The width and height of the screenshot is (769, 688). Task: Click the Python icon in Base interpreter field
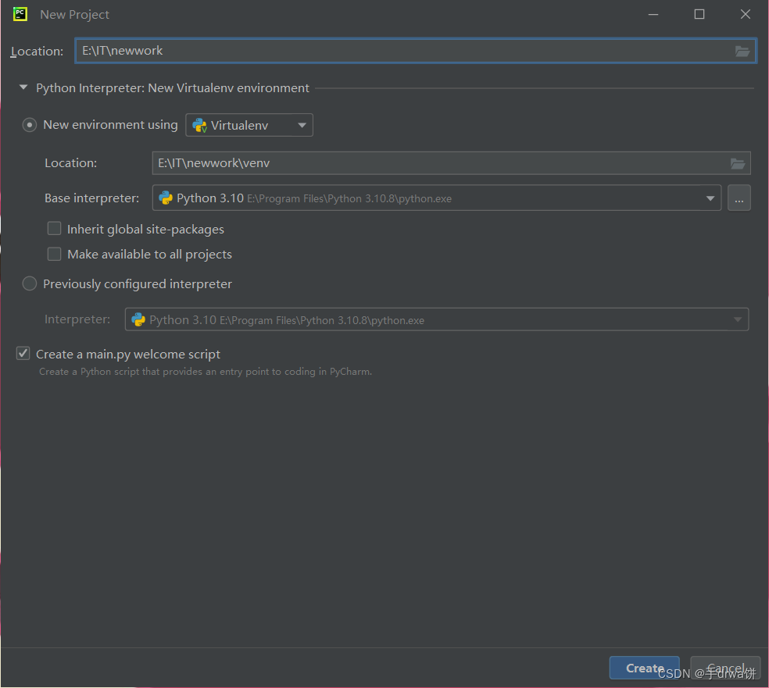[166, 198]
